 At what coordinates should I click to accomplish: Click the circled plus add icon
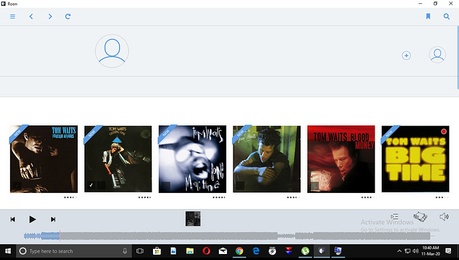coord(406,56)
